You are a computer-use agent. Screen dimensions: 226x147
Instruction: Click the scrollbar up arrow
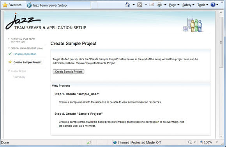(221, 12)
